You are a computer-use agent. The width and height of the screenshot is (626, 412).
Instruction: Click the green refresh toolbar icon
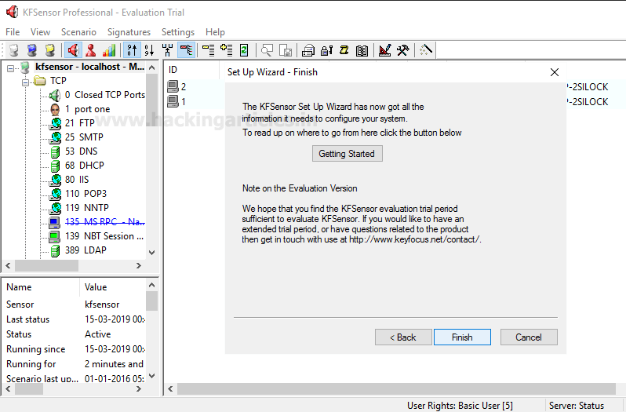244,50
